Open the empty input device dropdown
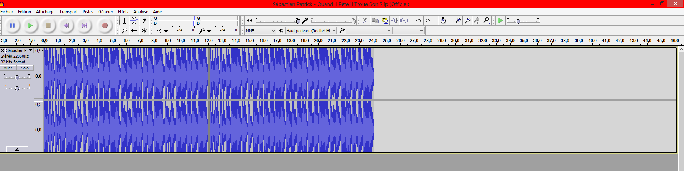The image size is (684, 171). (369, 31)
